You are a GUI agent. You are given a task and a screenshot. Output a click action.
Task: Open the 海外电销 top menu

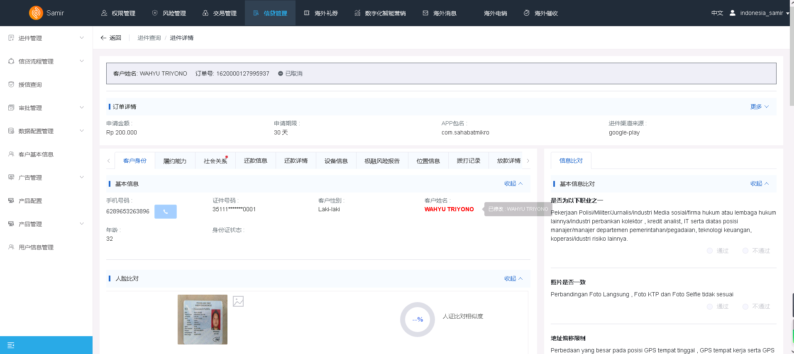[x=496, y=13]
